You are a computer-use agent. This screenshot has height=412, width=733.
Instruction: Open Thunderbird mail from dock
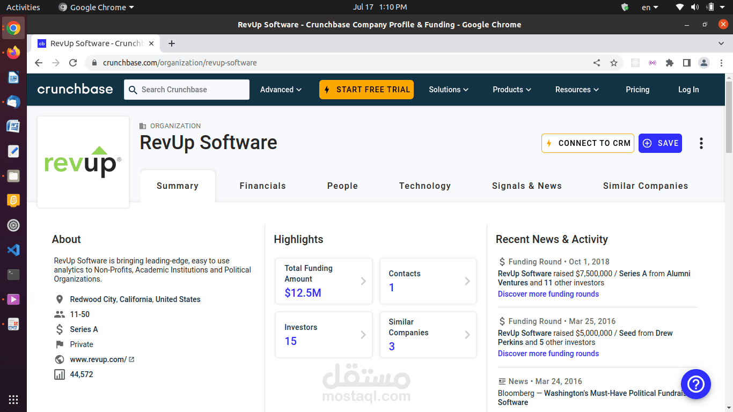[x=13, y=102]
